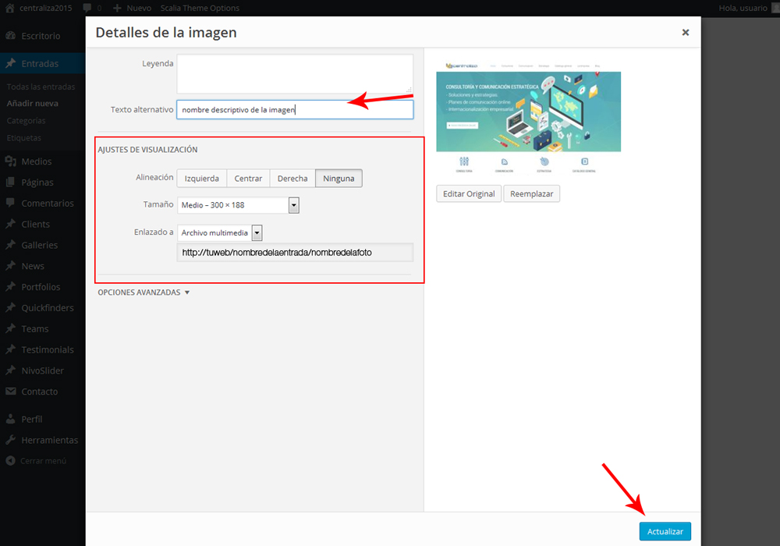Select Derecha alignment option
This screenshot has height=546, width=780.
point(292,179)
